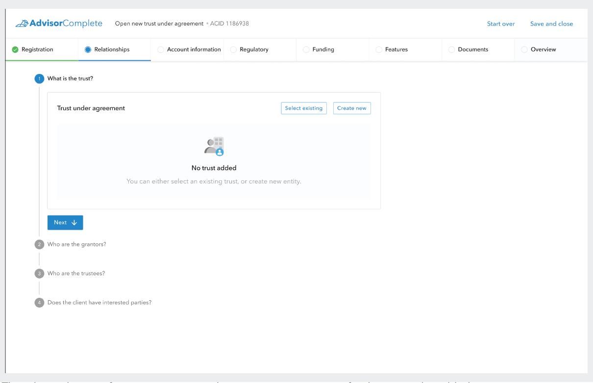Select the Relationships radio indicator
The height and width of the screenshot is (383, 593).
click(88, 49)
